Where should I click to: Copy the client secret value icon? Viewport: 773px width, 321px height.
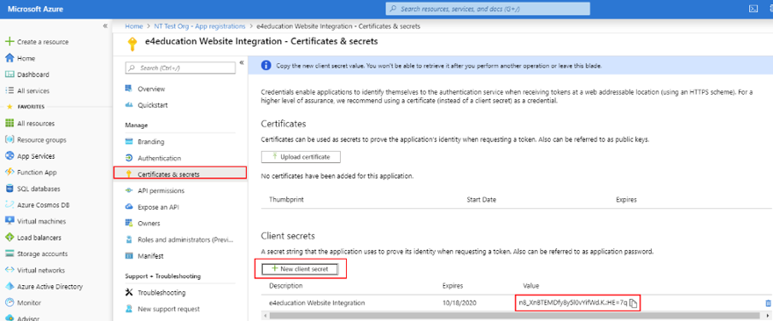click(633, 303)
